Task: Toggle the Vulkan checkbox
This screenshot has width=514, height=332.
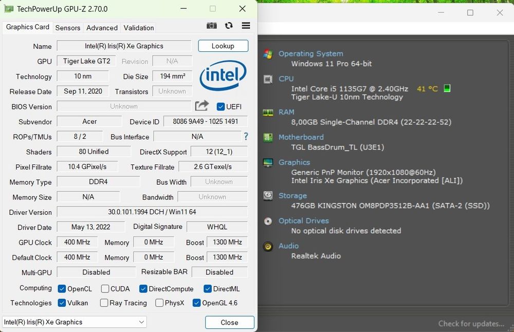Action: point(62,303)
